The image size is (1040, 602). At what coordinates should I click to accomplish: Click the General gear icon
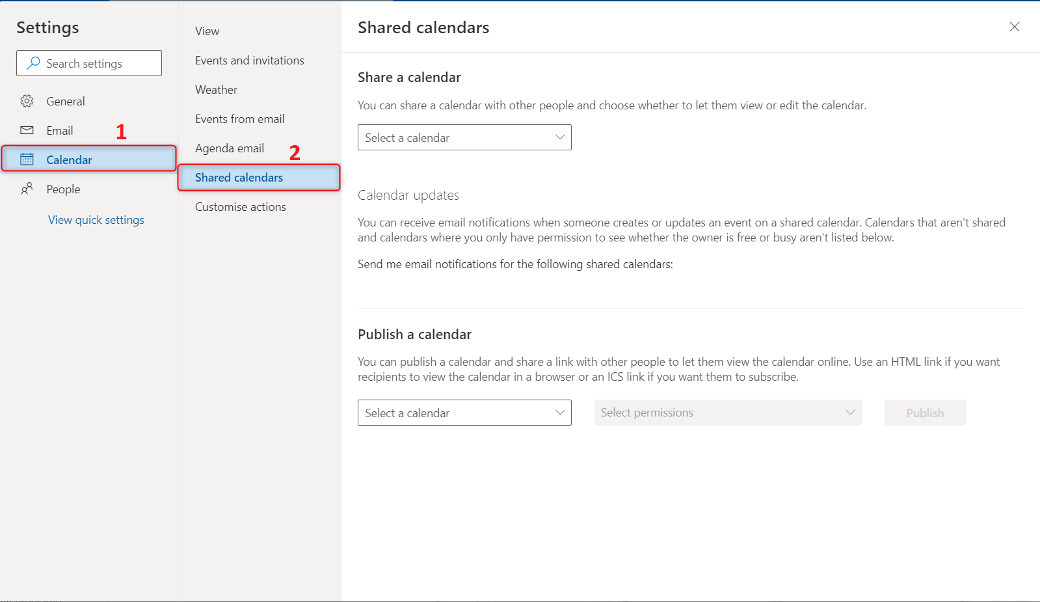click(x=27, y=101)
